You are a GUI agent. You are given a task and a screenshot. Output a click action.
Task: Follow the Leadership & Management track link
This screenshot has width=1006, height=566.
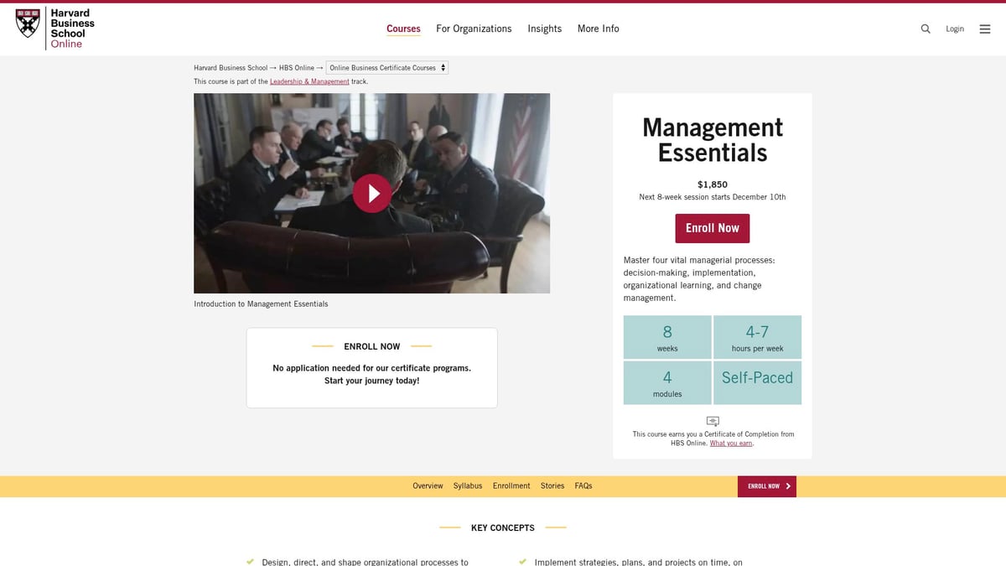click(309, 81)
